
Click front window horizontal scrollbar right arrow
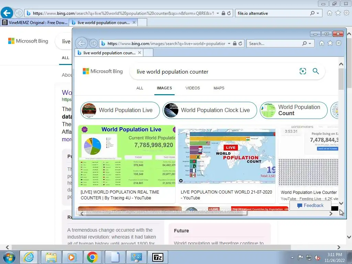tap(331, 213)
